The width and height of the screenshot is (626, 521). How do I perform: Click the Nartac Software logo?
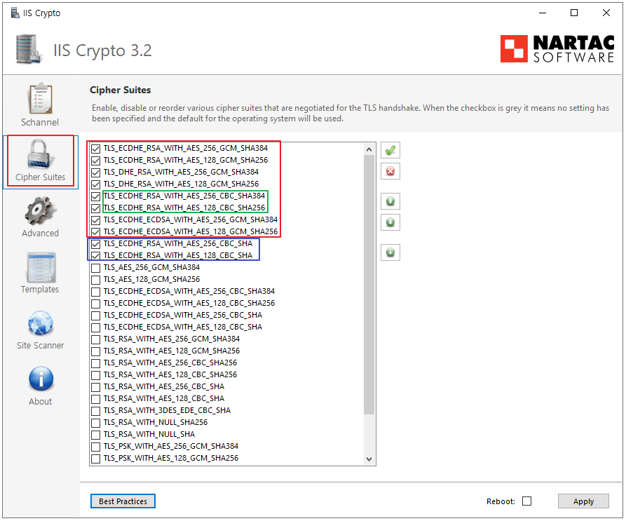click(557, 48)
